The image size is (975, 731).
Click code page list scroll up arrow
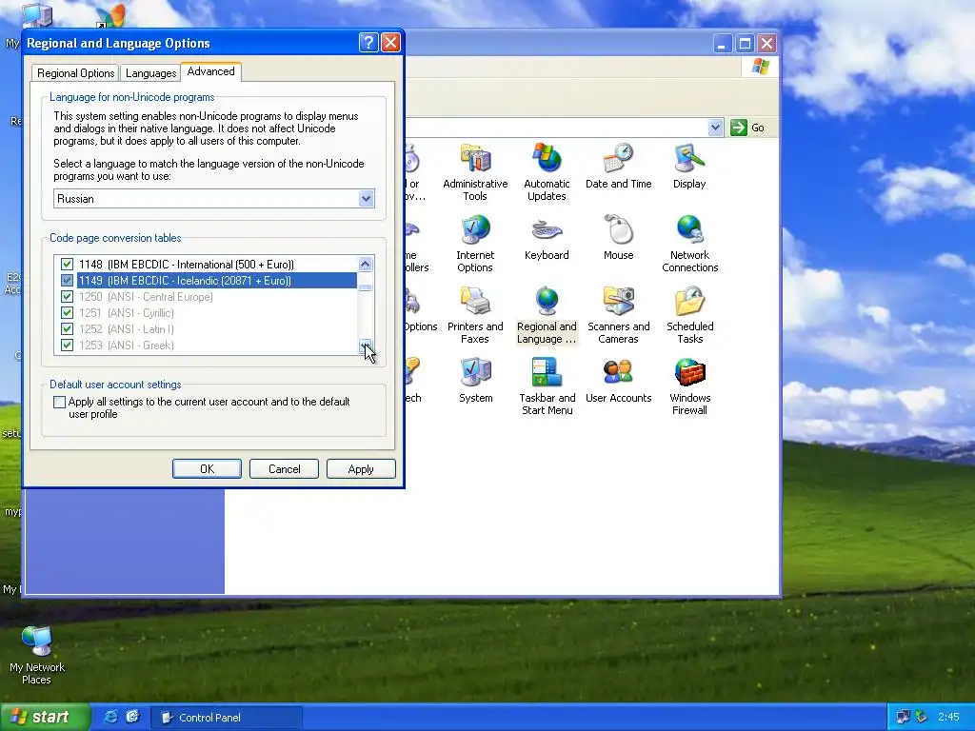(x=366, y=265)
